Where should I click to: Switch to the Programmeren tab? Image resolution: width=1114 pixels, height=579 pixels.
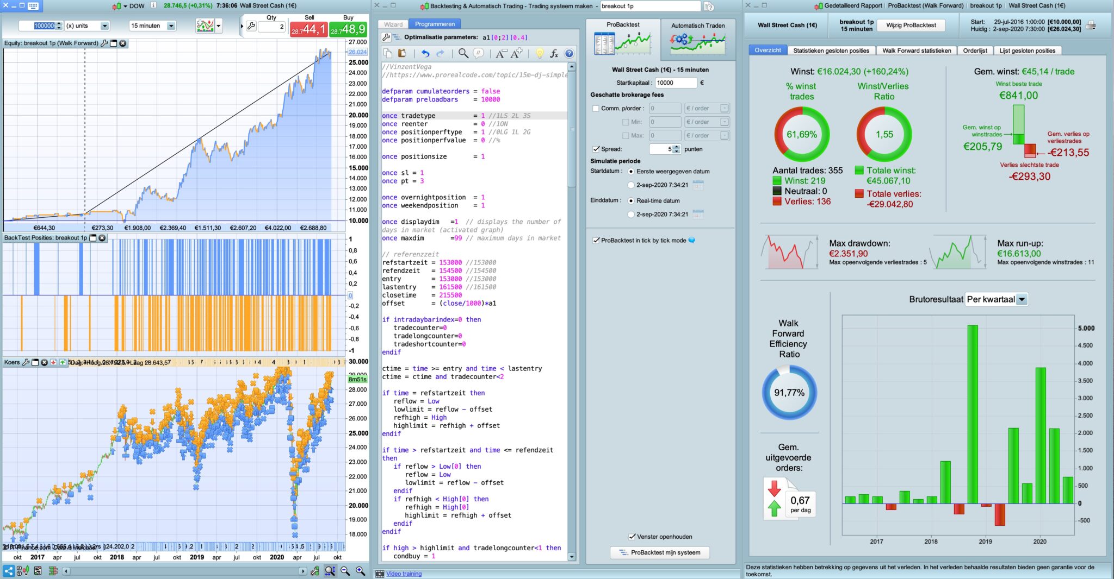(x=435, y=24)
